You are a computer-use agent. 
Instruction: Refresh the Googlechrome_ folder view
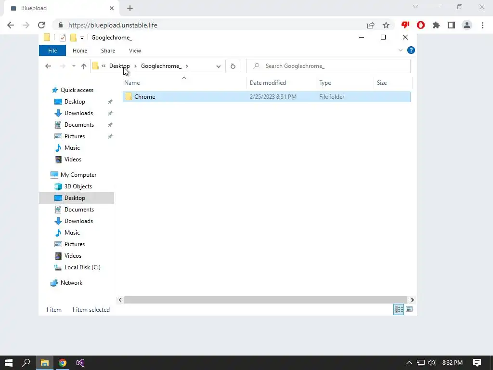pos(233,66)
